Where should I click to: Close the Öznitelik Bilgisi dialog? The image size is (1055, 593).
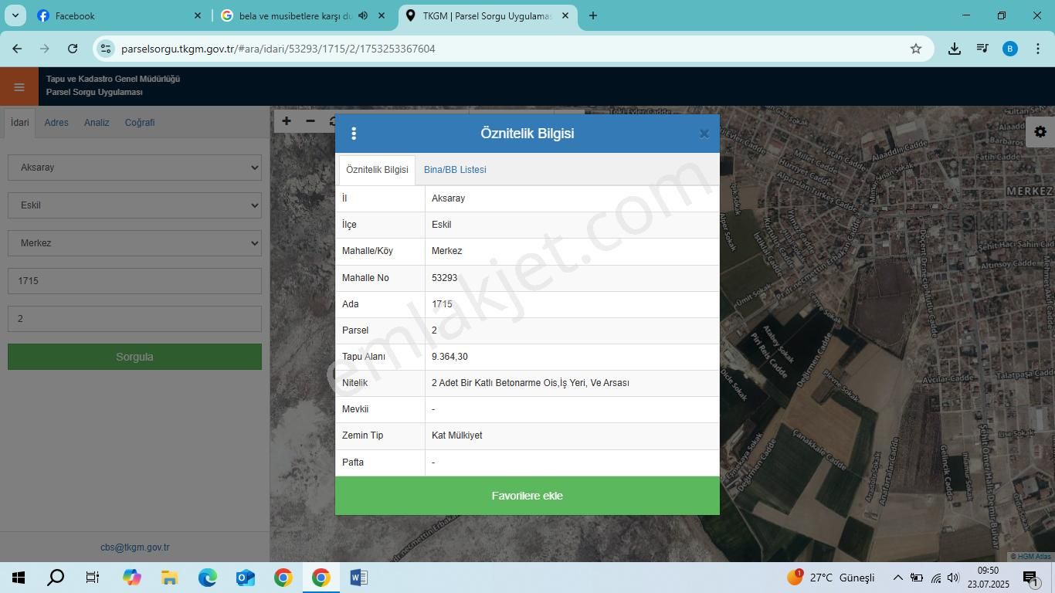pos(704,134)
